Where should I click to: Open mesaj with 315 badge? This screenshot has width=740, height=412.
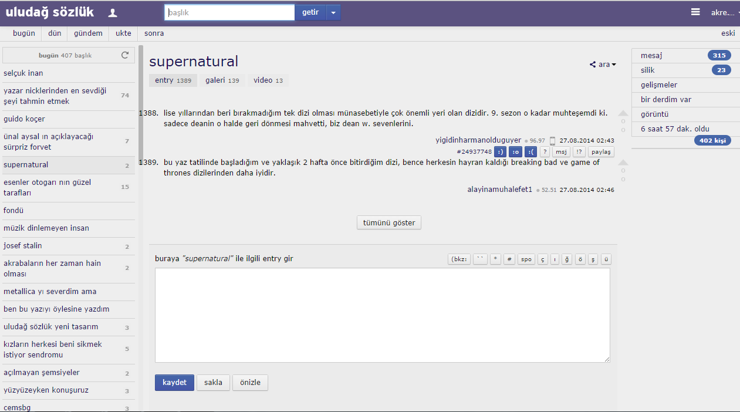click(685, 56)
